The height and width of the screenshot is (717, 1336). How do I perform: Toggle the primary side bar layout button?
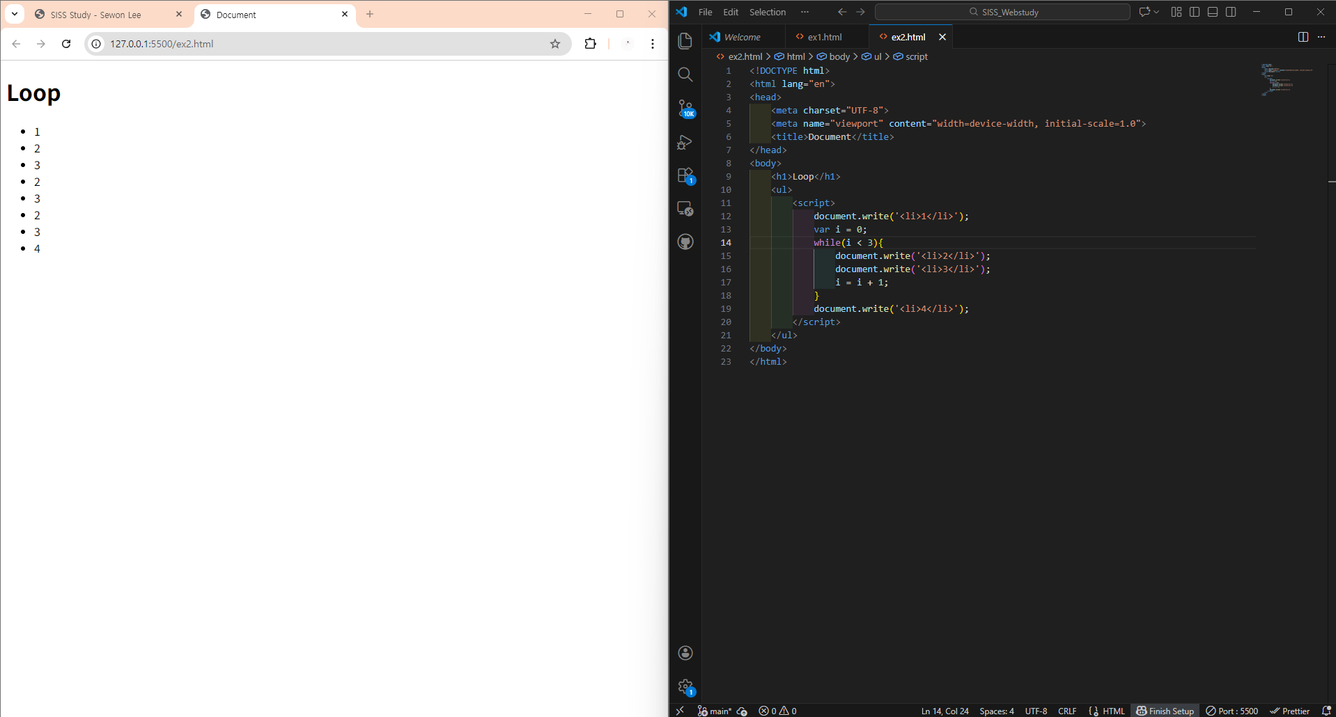point(1195,12)
